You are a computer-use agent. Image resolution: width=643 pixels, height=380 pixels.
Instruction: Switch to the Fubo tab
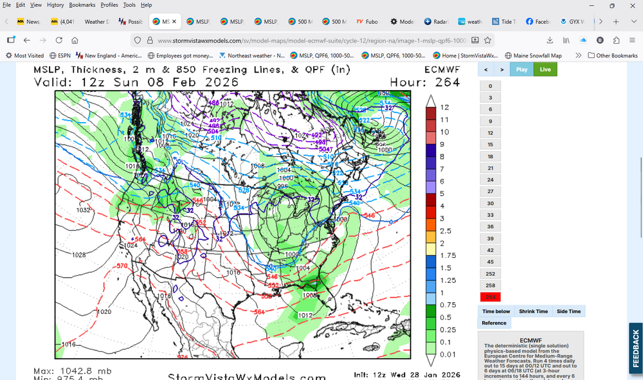click(x=368, y=21)
